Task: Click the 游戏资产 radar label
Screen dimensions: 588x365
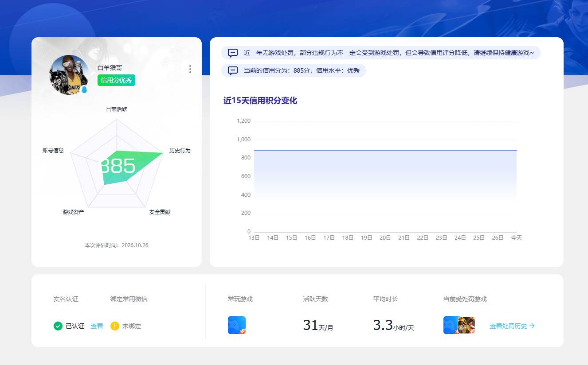Action: [x=74, y=212]
